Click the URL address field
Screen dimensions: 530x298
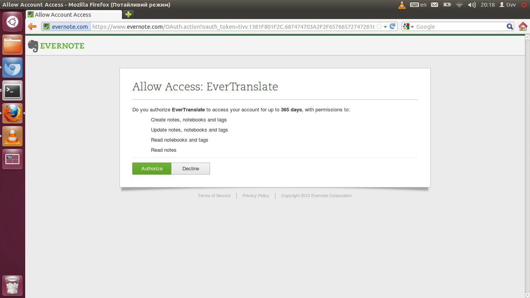[233, 26]
